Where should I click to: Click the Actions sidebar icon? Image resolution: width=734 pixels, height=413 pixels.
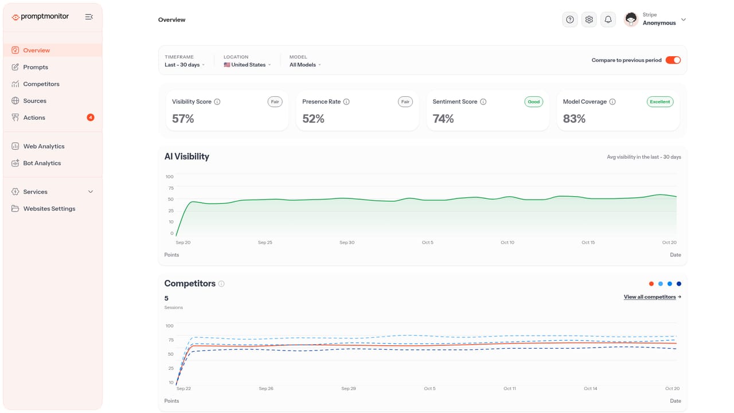pos(15,118)
